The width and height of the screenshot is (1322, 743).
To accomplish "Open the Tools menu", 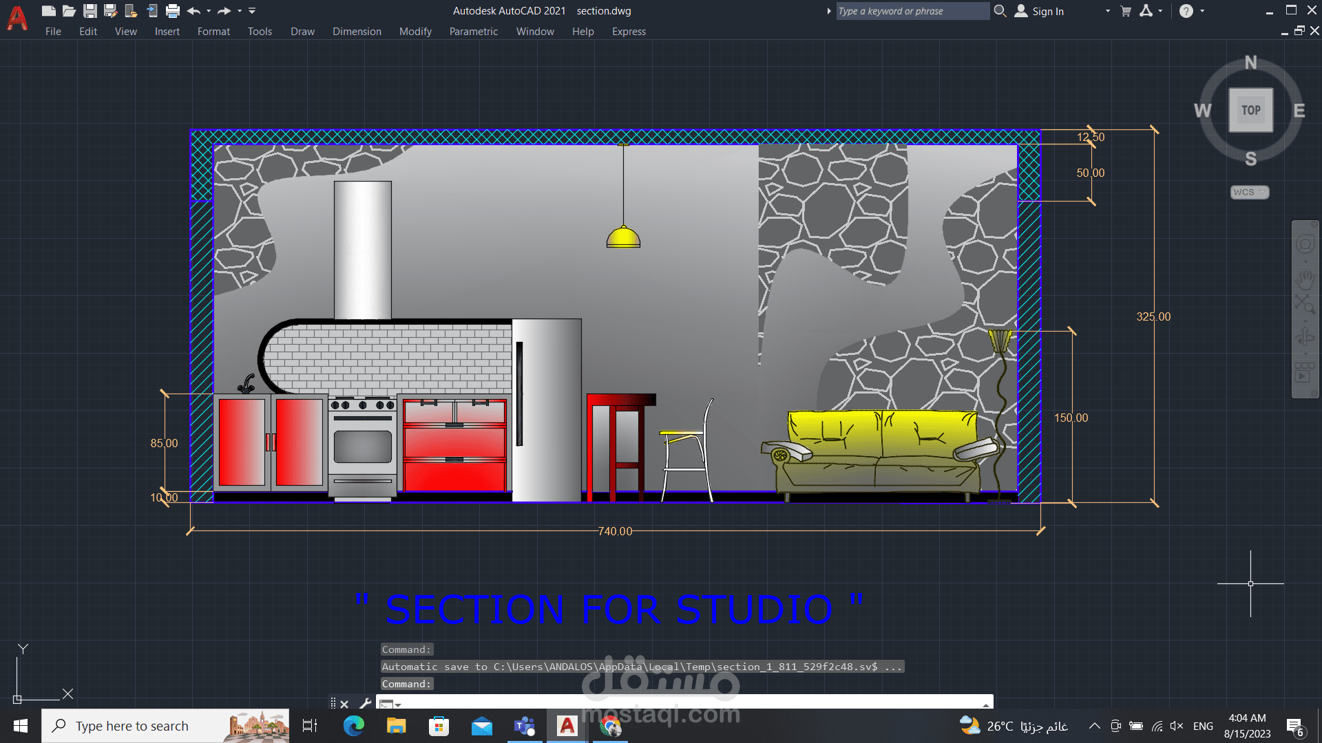I will coord(260,32).
